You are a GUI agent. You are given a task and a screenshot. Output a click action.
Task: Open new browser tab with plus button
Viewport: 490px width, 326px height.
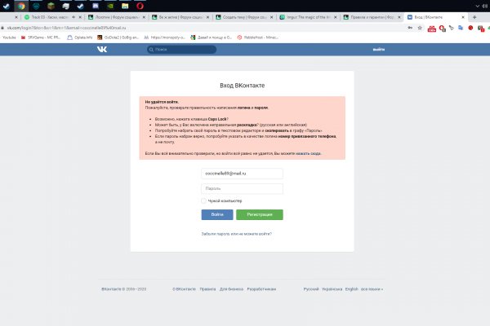tap(474, 16)
